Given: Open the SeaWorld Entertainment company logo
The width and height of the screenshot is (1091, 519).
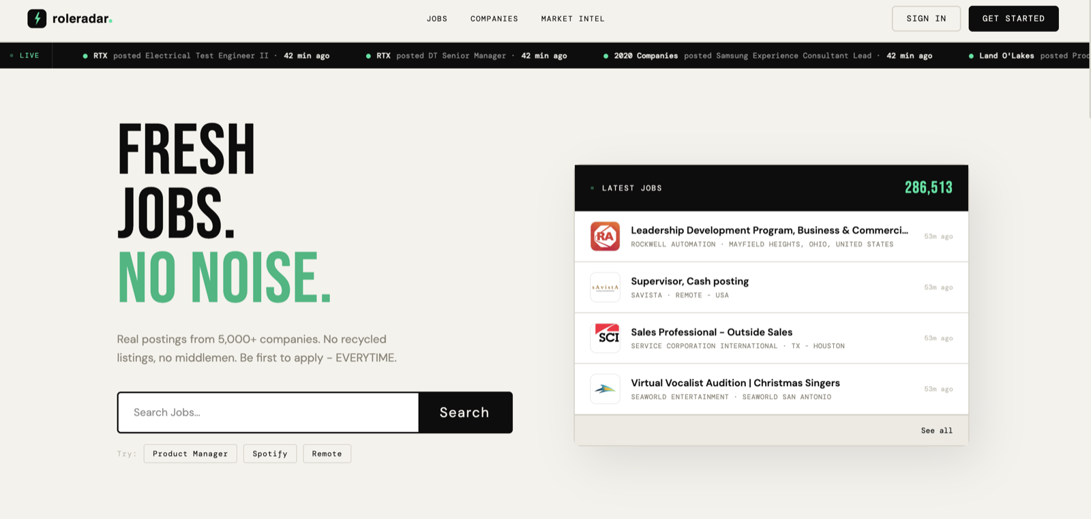Looking at the screenshot, I should [x=605, y=389].
